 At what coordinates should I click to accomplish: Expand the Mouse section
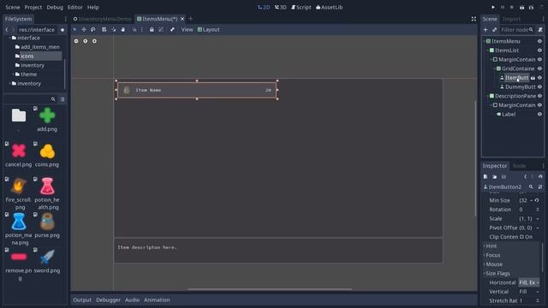[x=512, y=264]
